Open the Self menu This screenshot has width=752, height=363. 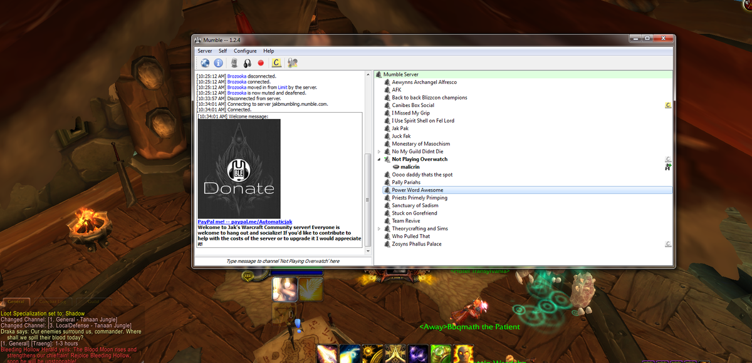click(223, 51)
